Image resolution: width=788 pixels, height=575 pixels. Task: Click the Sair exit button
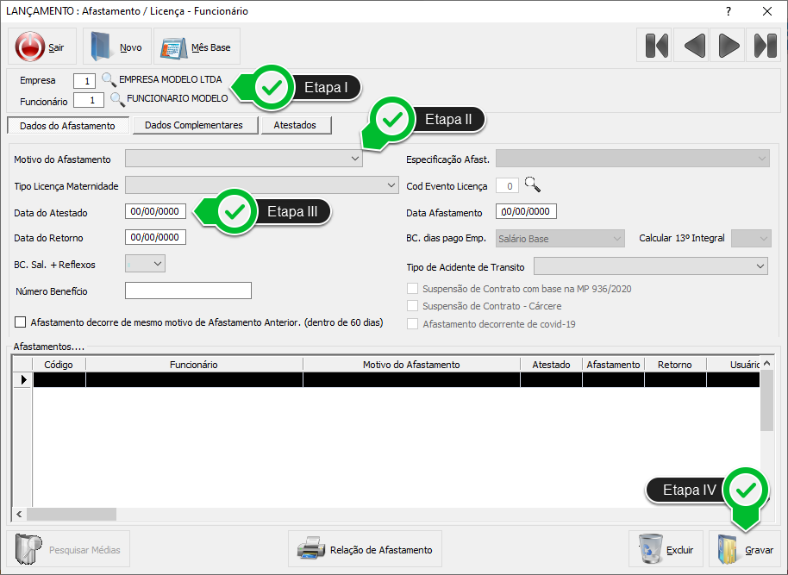coord(42,47)
